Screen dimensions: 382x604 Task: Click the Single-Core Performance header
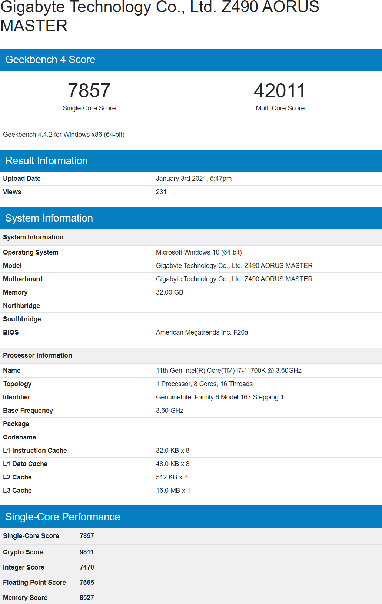191,517
